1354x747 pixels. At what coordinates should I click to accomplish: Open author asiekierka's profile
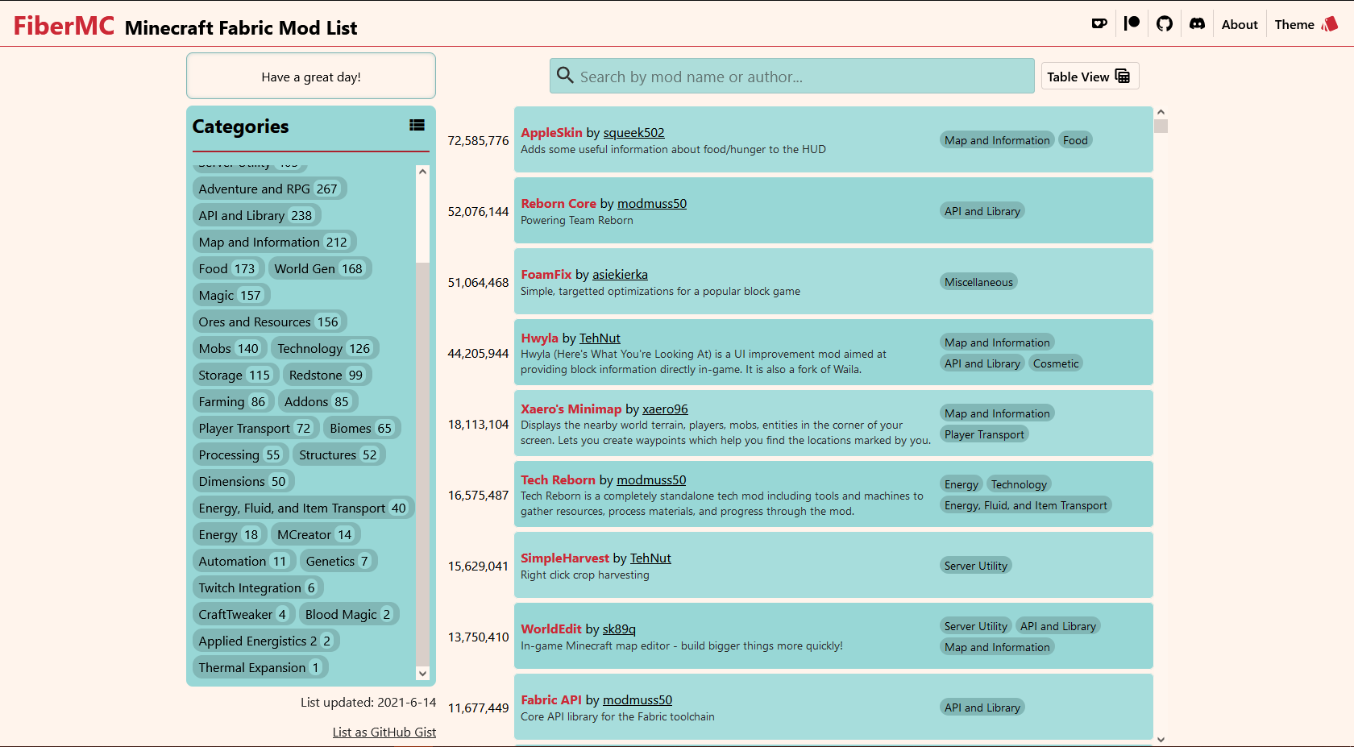[620, 275]
